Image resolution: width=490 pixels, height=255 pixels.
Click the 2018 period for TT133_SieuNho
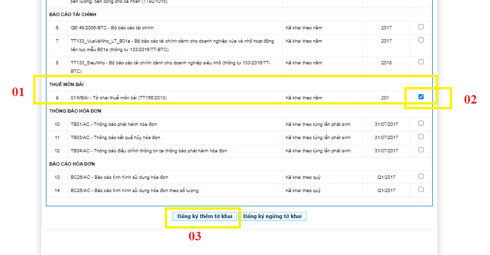click(x=386, y=63)
